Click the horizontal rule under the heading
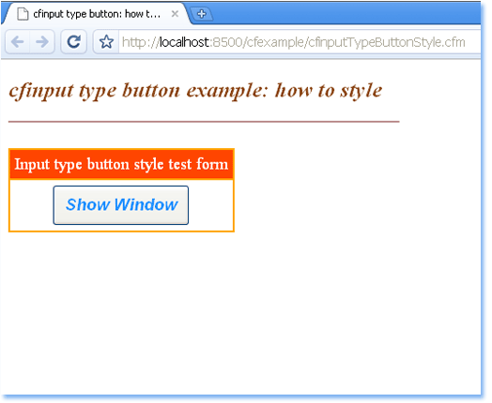 (x=204, y=122)
